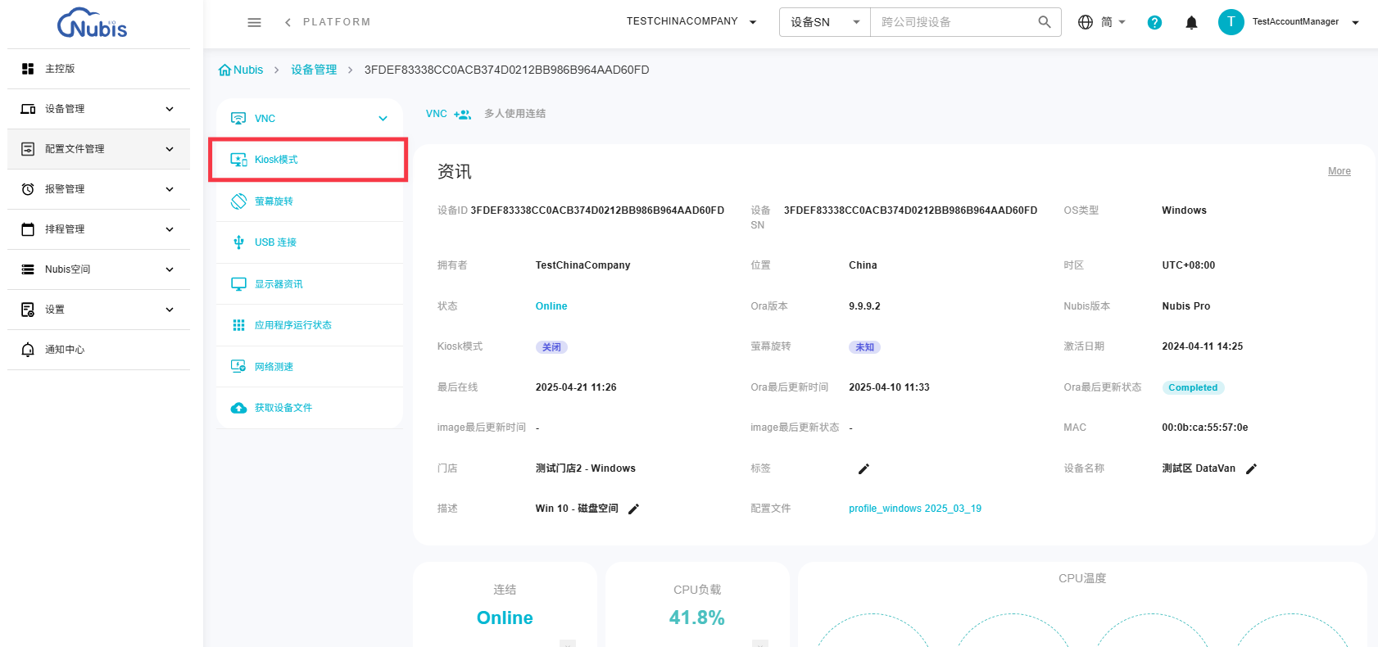Viewport: 1378px width, 647px height.
Task: Click the 主控版 dashboard icon
Action: coord(28,69)
